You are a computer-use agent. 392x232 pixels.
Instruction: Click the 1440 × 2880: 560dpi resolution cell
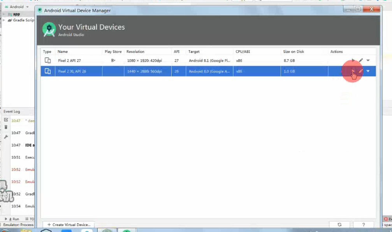[x=144, y=71]
